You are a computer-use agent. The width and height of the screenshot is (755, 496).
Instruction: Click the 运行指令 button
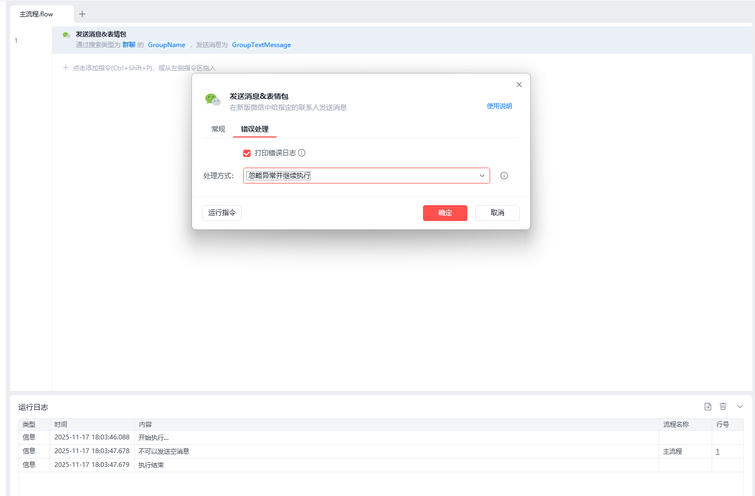[222, 213]
